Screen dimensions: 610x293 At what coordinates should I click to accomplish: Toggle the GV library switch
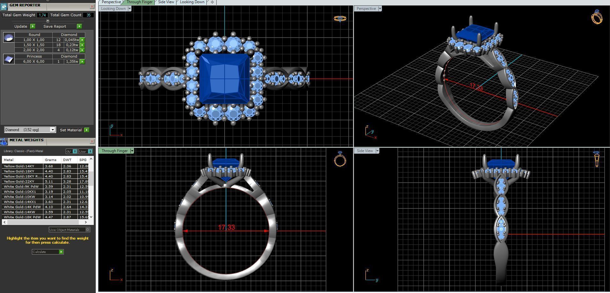click(x=71, y=151)
